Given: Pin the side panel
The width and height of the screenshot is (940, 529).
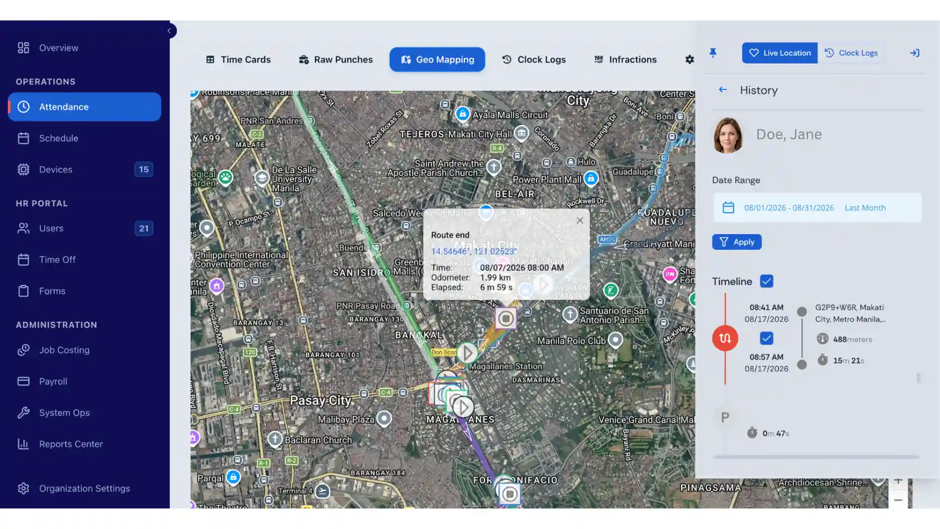Looking at the screenshot, I should tap(713, 53).
